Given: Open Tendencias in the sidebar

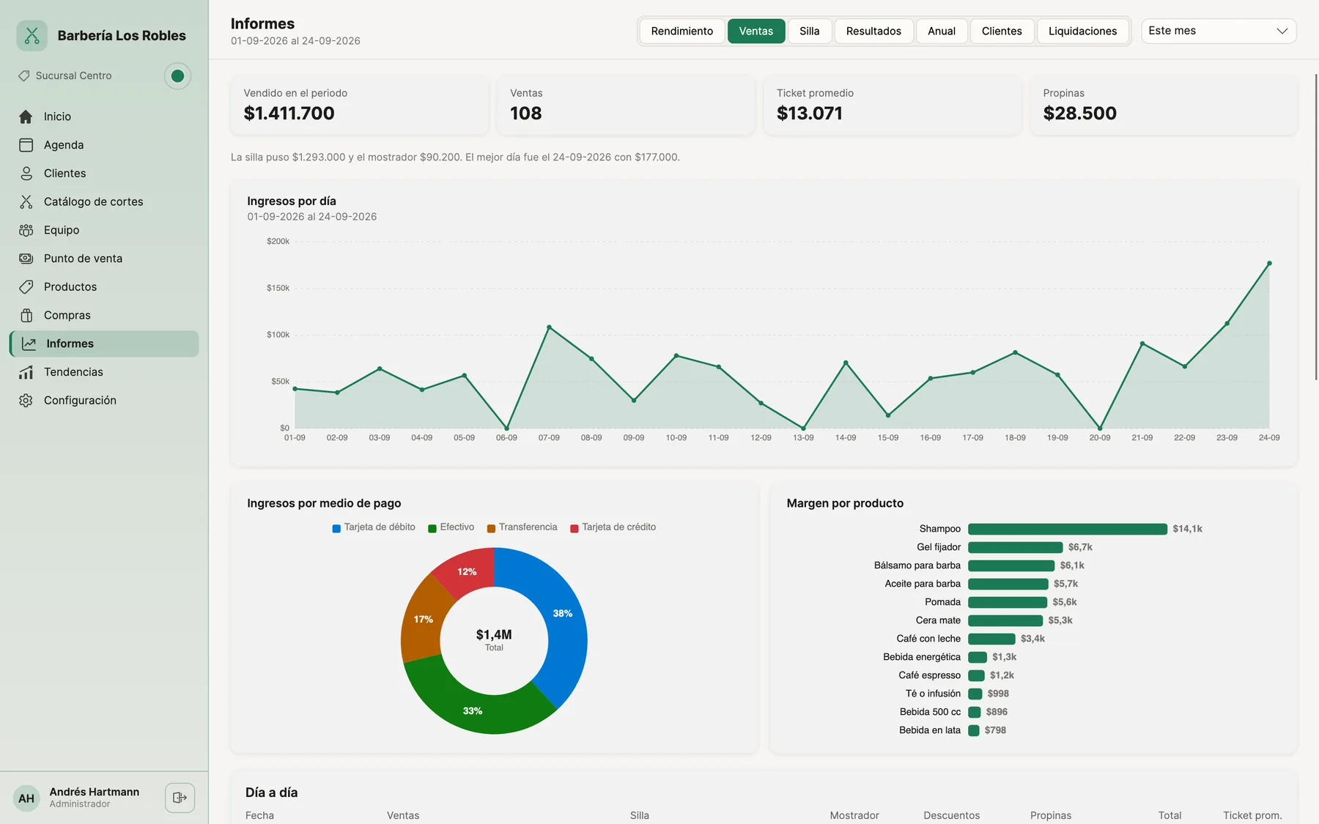Looking at the screenshot, I should [x=104, y=372].
